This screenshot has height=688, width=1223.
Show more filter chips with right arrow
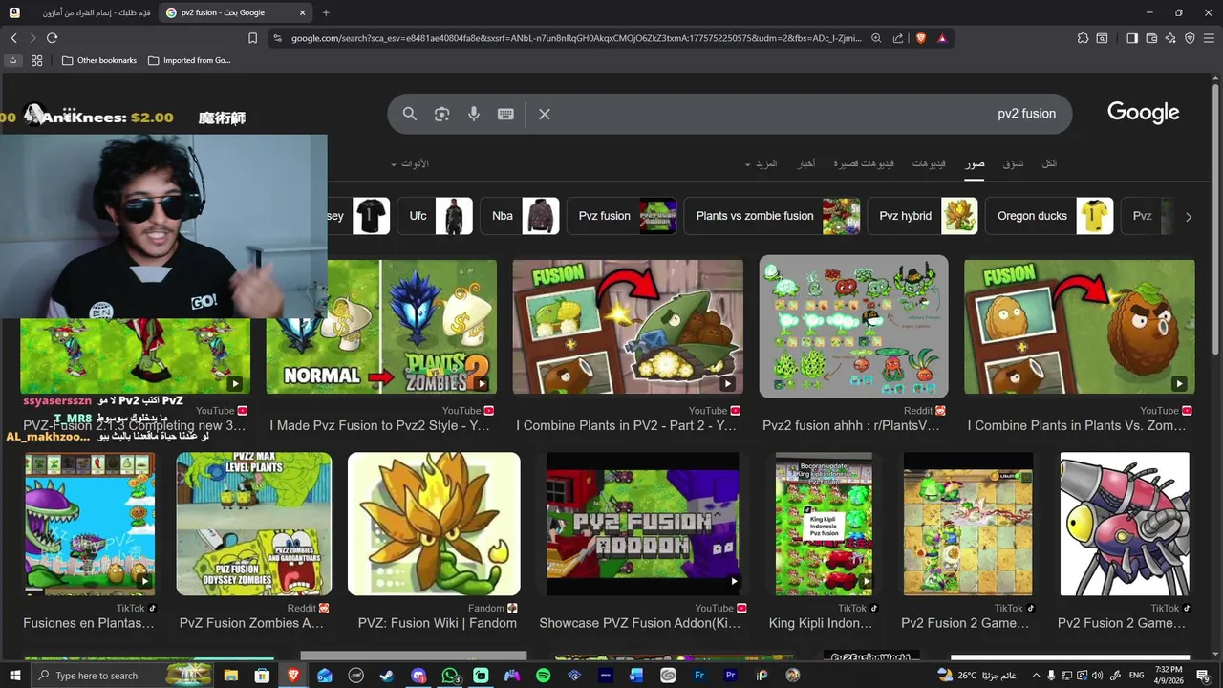1188,217
